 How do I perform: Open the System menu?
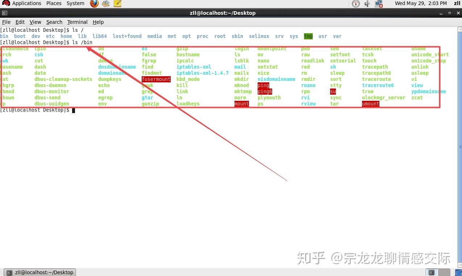click(75, 4)
